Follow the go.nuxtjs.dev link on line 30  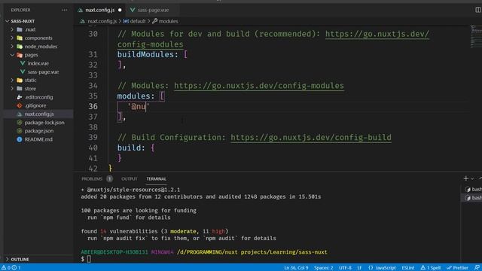tap(377, 34)
